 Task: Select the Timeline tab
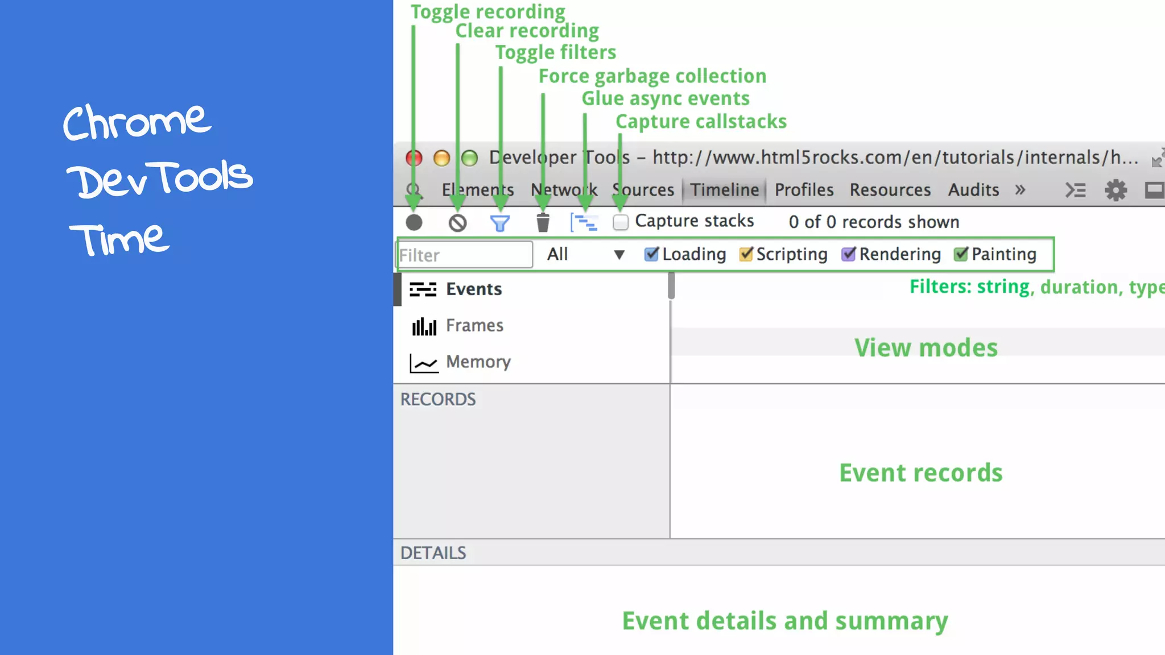coord(725,190)
